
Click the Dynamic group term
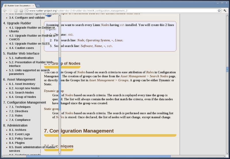click(54, 91)
